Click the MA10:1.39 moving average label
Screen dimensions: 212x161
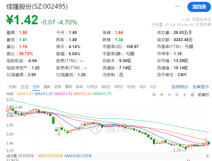[44, 94]
